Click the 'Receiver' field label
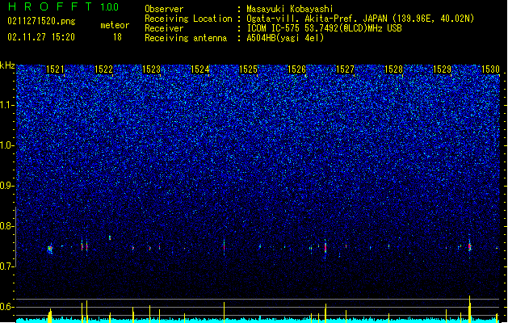 [x=164, y=28]
